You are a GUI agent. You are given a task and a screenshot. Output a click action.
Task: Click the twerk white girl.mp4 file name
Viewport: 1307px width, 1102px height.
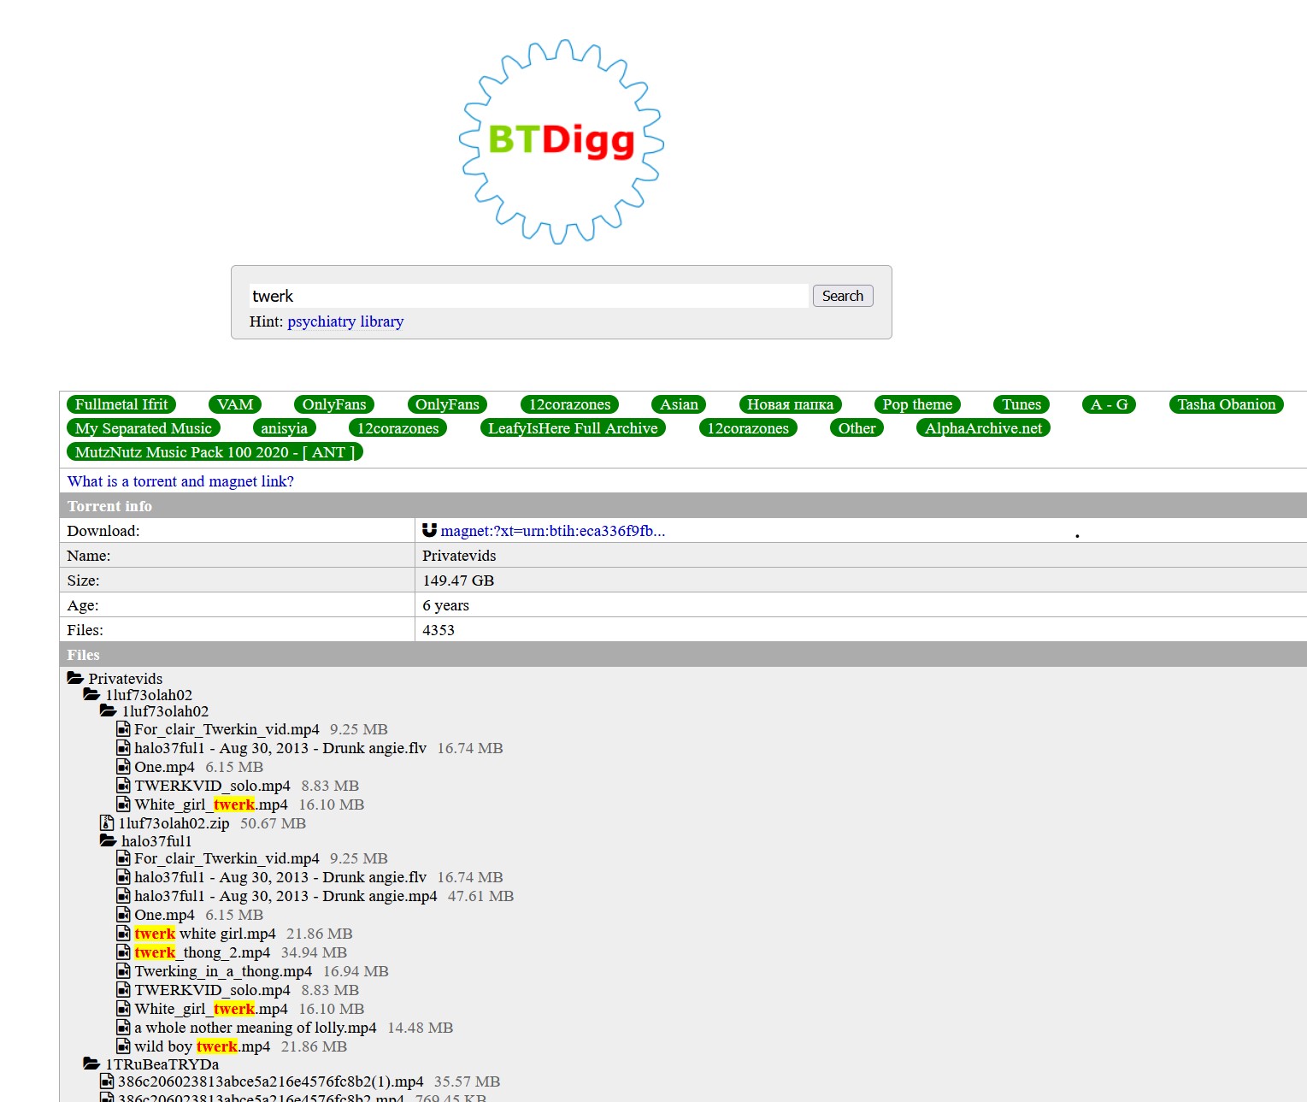(x=205, y=934)
